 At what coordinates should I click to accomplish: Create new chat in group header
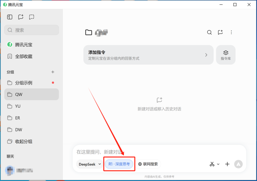pyautogui.click(x=220, y=32)
